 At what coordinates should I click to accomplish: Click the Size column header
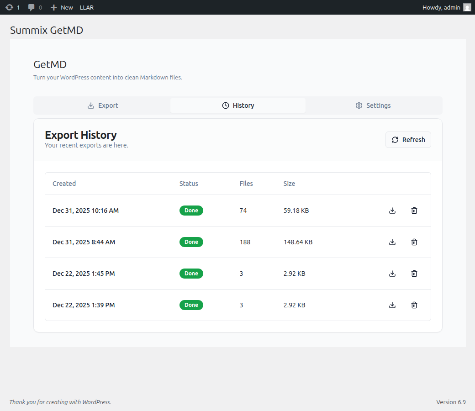point(289,184)
